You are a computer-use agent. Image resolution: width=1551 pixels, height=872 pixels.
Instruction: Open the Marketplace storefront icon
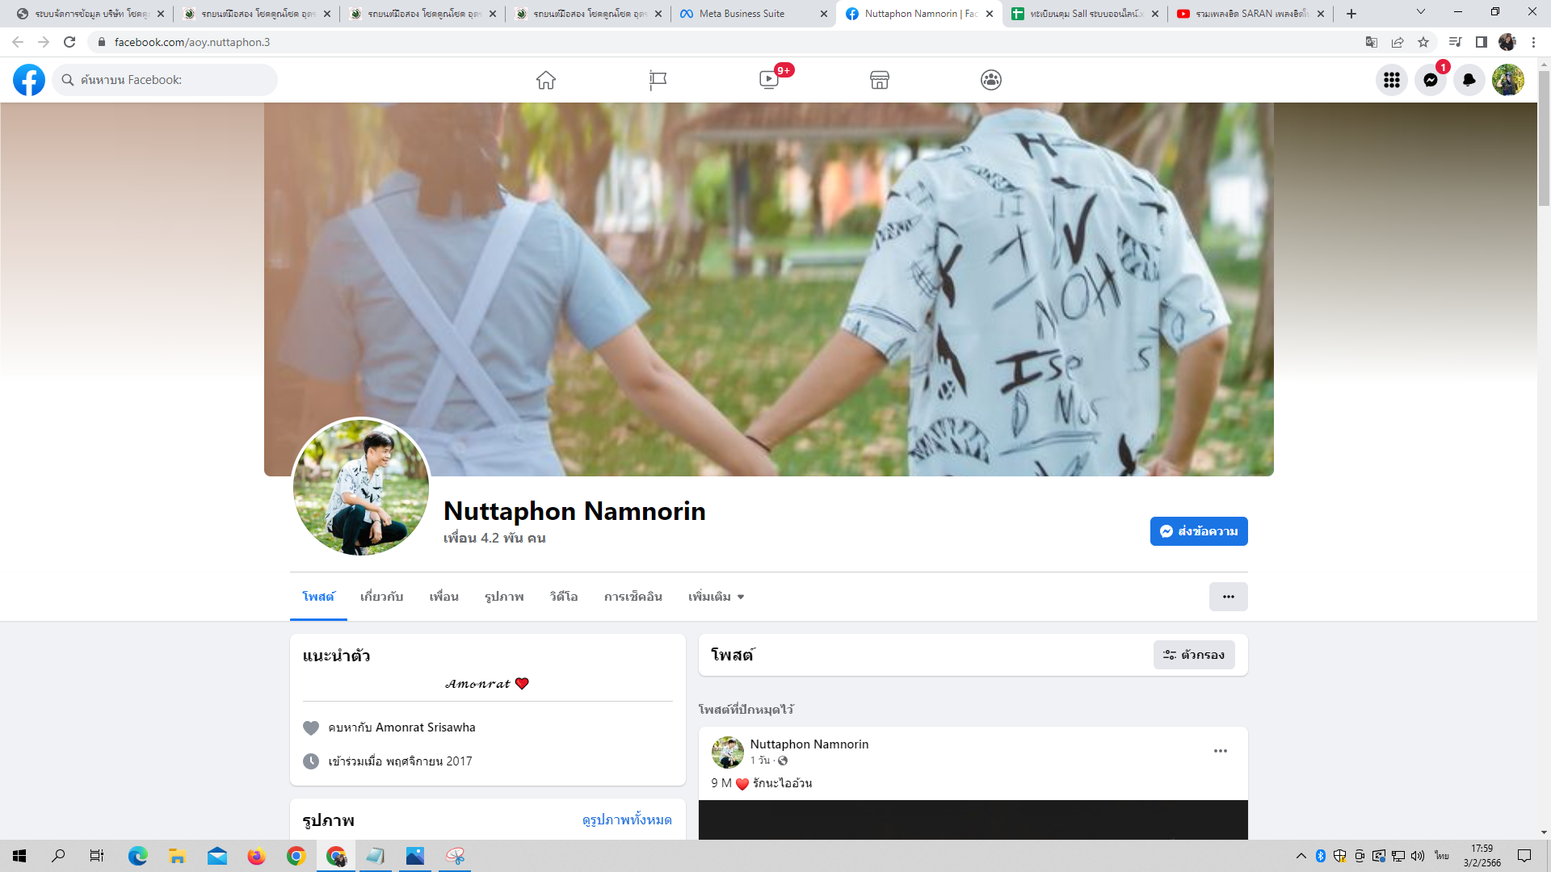(x=880, y=80)
